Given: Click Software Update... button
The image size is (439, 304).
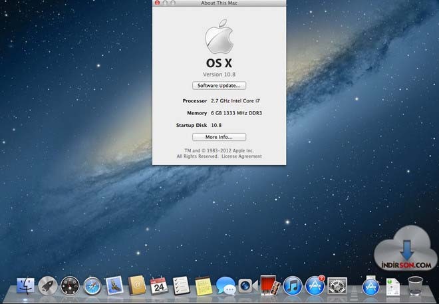Looking at the screenshot, I should tap(219, 85).
